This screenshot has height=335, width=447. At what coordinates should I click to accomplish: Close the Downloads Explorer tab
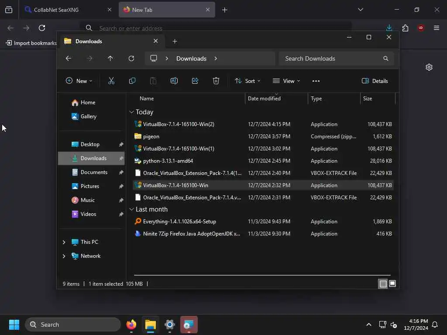tap(156, 41)
